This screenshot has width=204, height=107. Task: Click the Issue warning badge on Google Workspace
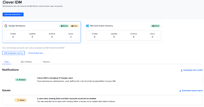[x=74, y=26]
